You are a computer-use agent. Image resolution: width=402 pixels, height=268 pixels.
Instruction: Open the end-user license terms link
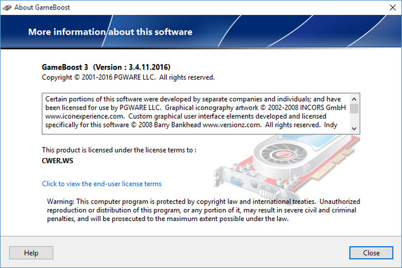[101, 184]
